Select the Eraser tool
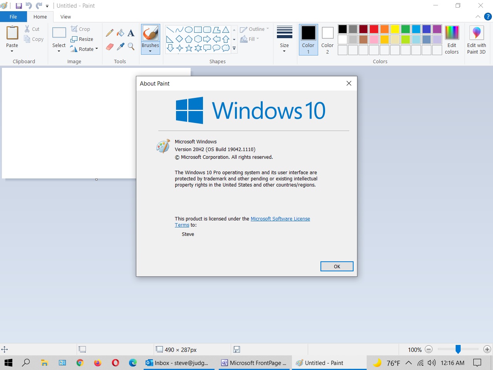This screenshot has height=370, width=493. click(x=110, y=47)
